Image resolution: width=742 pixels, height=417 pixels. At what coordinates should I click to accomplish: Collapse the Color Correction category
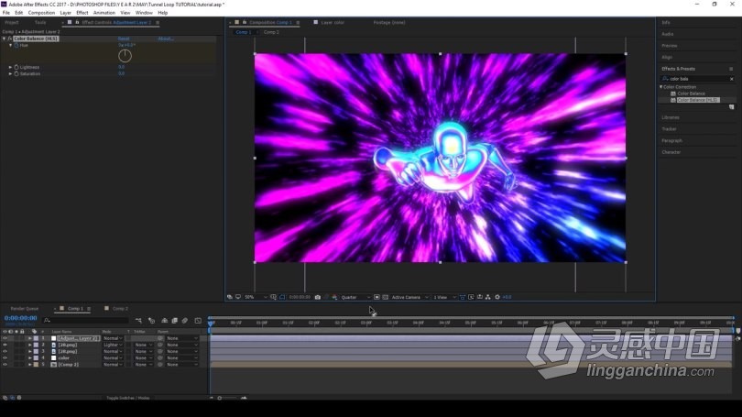point(661,87)
